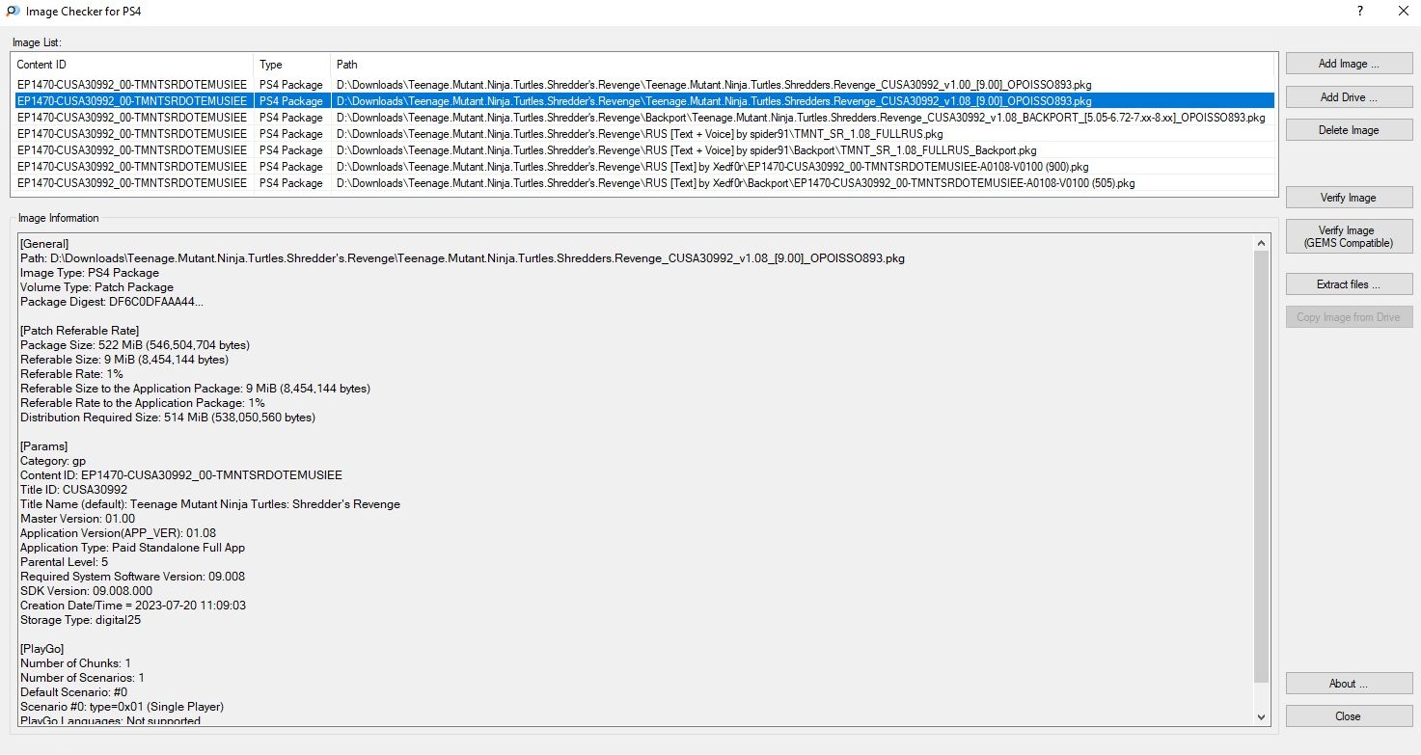
Task: Sort list by Type column header
Action: click(x=292, y=65)
